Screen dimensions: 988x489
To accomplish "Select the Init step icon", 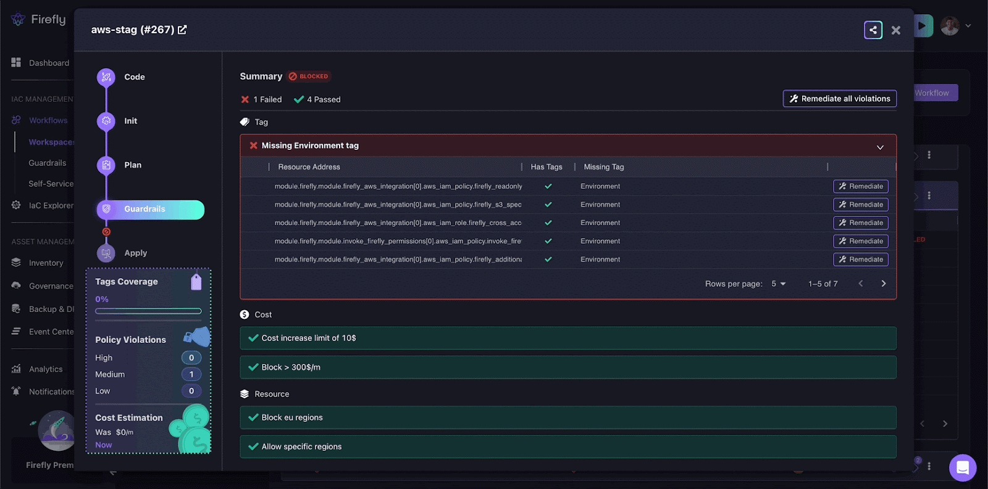I will tap(106, 121).
